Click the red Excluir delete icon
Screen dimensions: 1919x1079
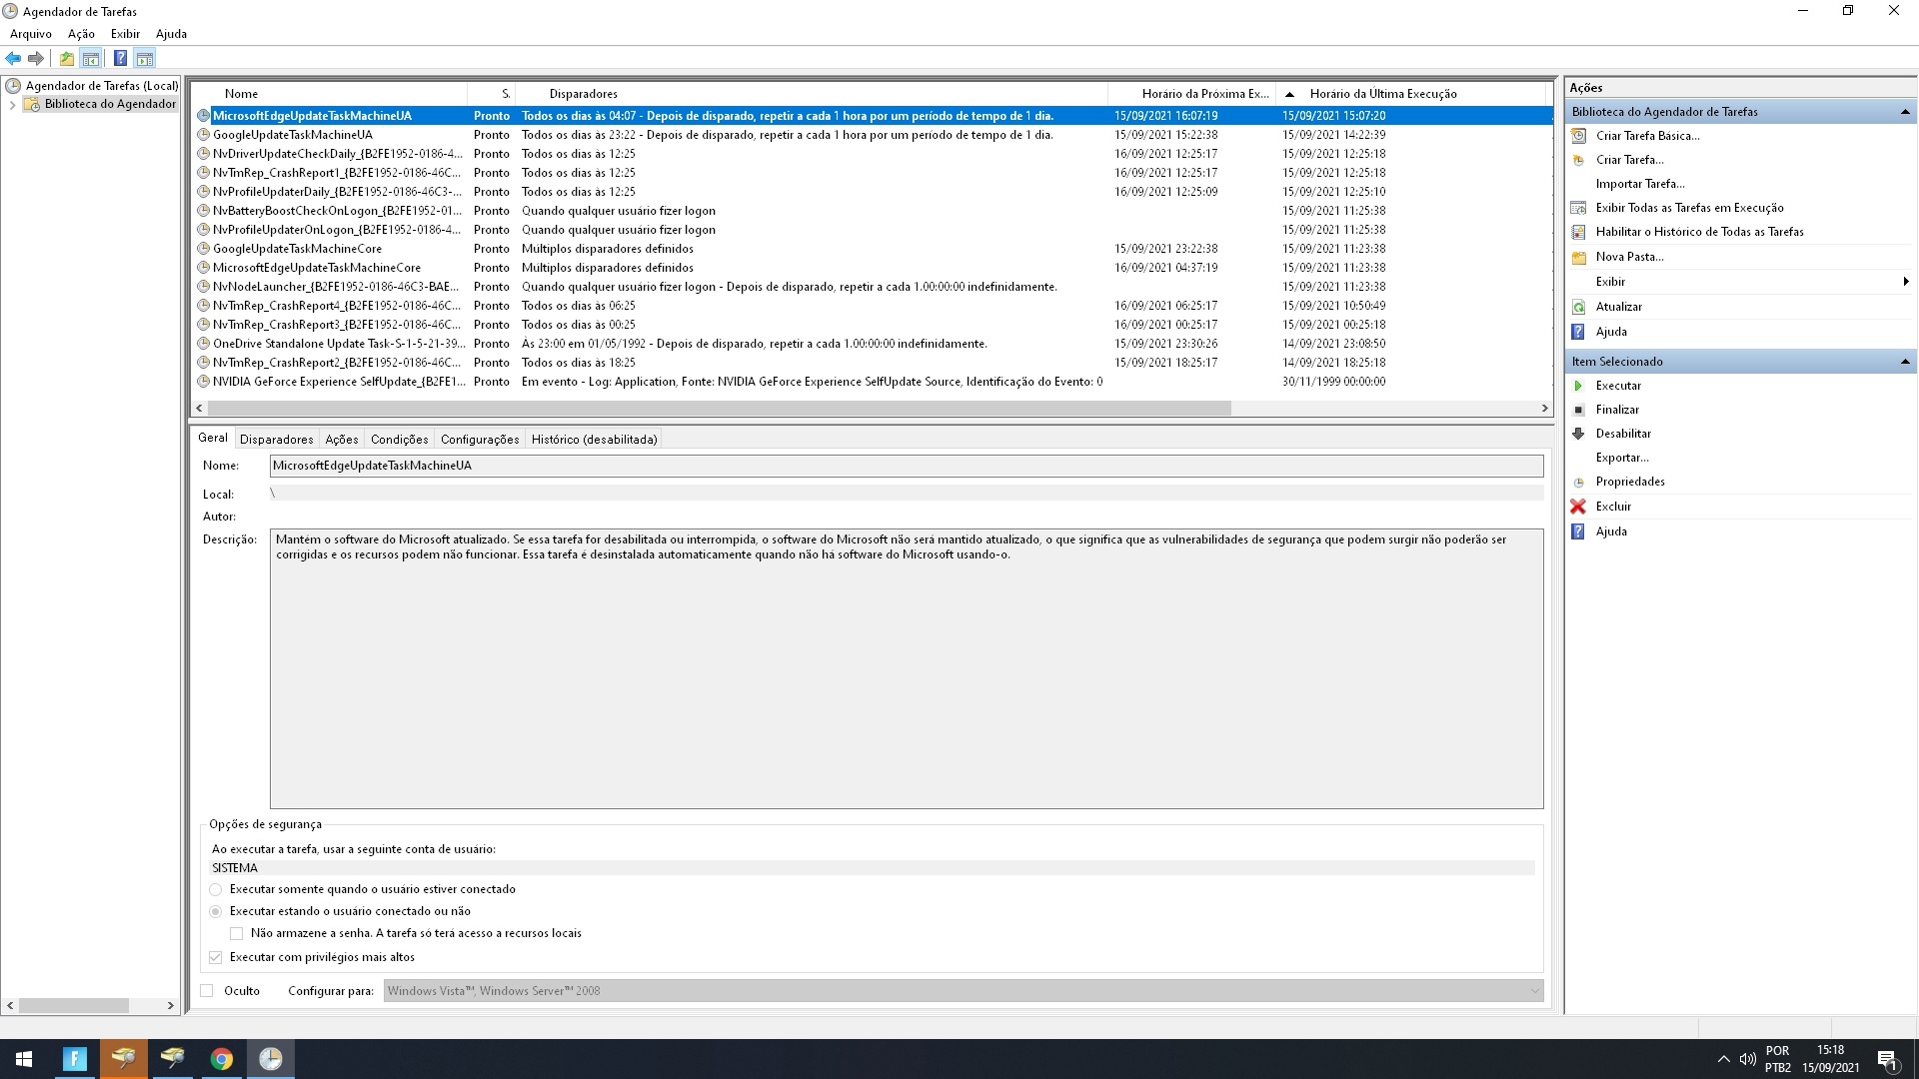pos(1578,507)
